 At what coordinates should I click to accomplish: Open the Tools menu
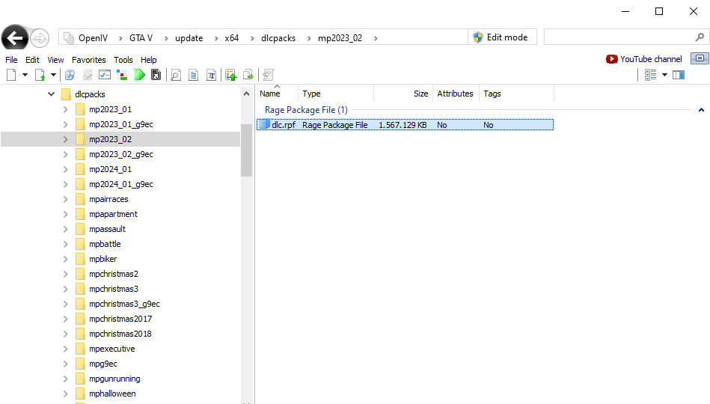pyautogui.click(x=123, y=60)
